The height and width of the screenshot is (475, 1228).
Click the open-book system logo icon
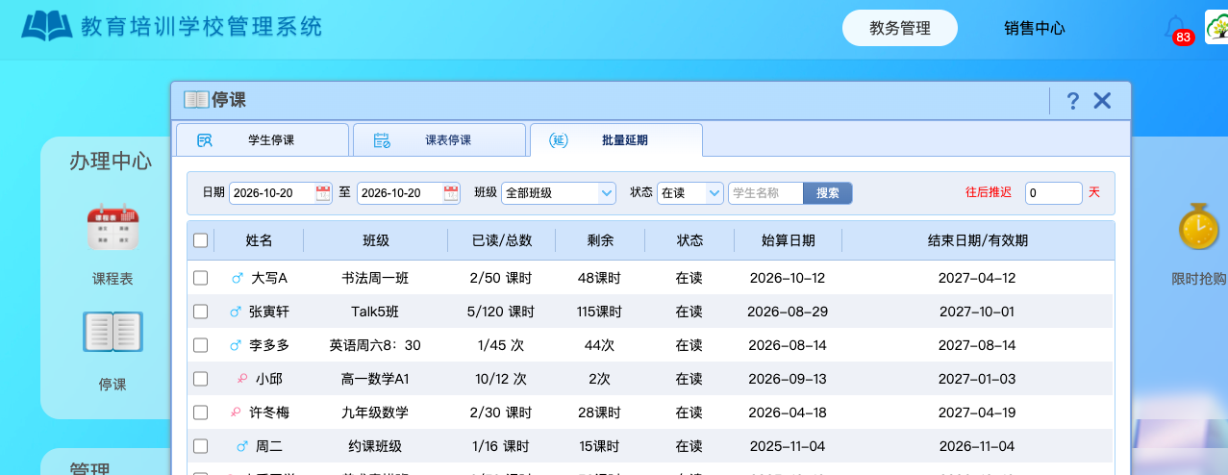tap(46, 26)
